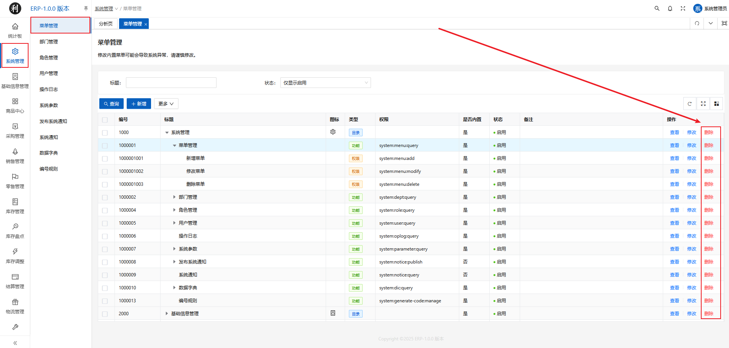Refresh the table with reload icon

(x=690, y=104)
